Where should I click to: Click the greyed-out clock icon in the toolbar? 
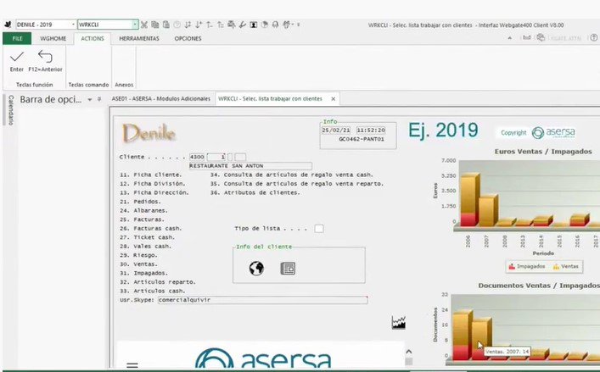177,25
